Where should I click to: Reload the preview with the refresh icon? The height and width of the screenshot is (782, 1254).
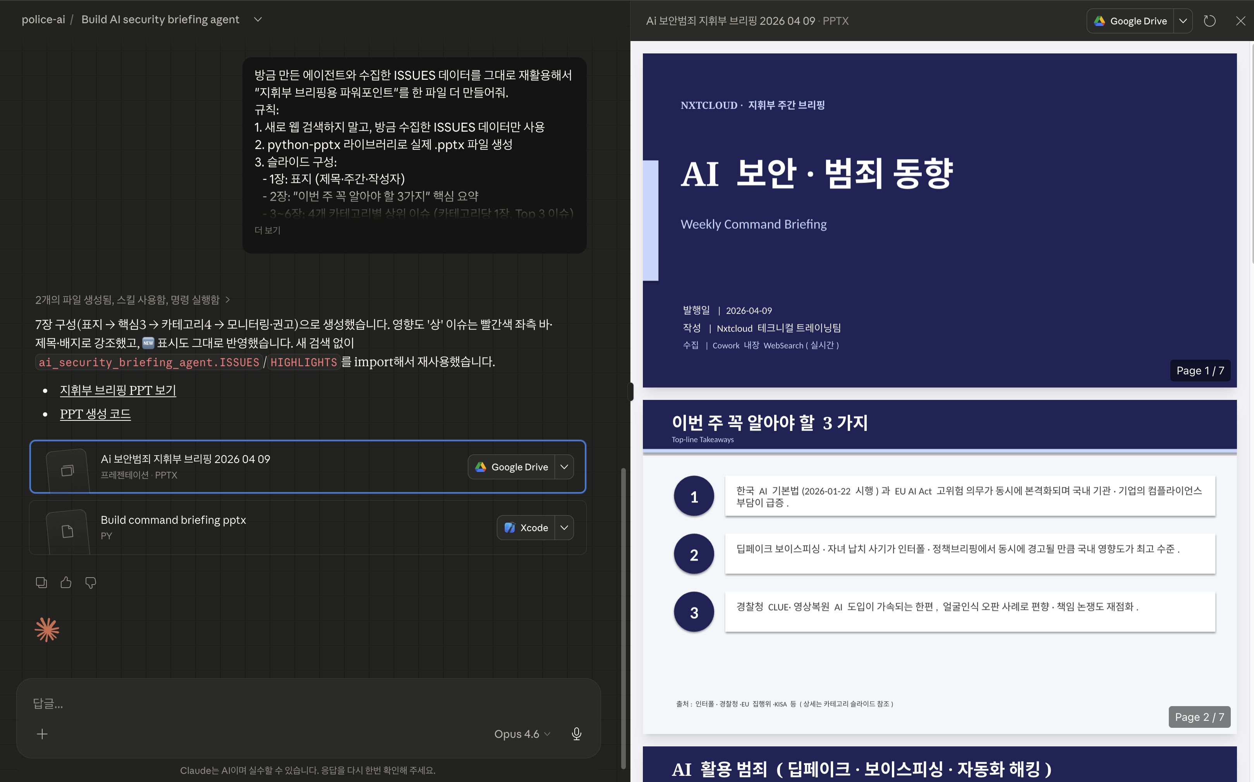[1209, 21]
